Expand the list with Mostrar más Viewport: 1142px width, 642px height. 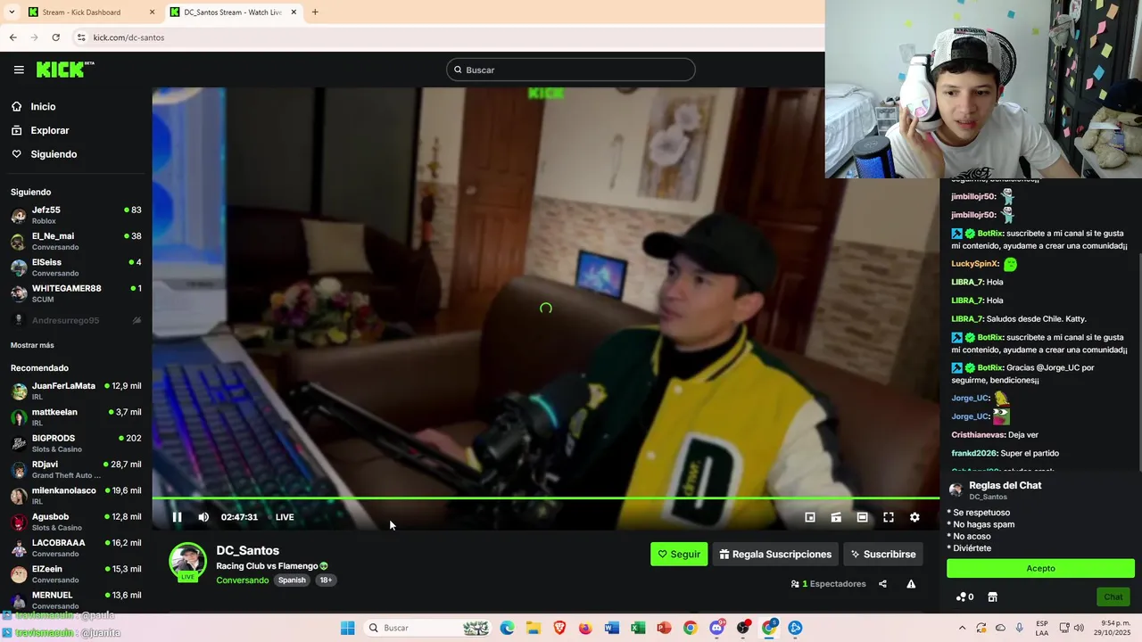[32, 345]
